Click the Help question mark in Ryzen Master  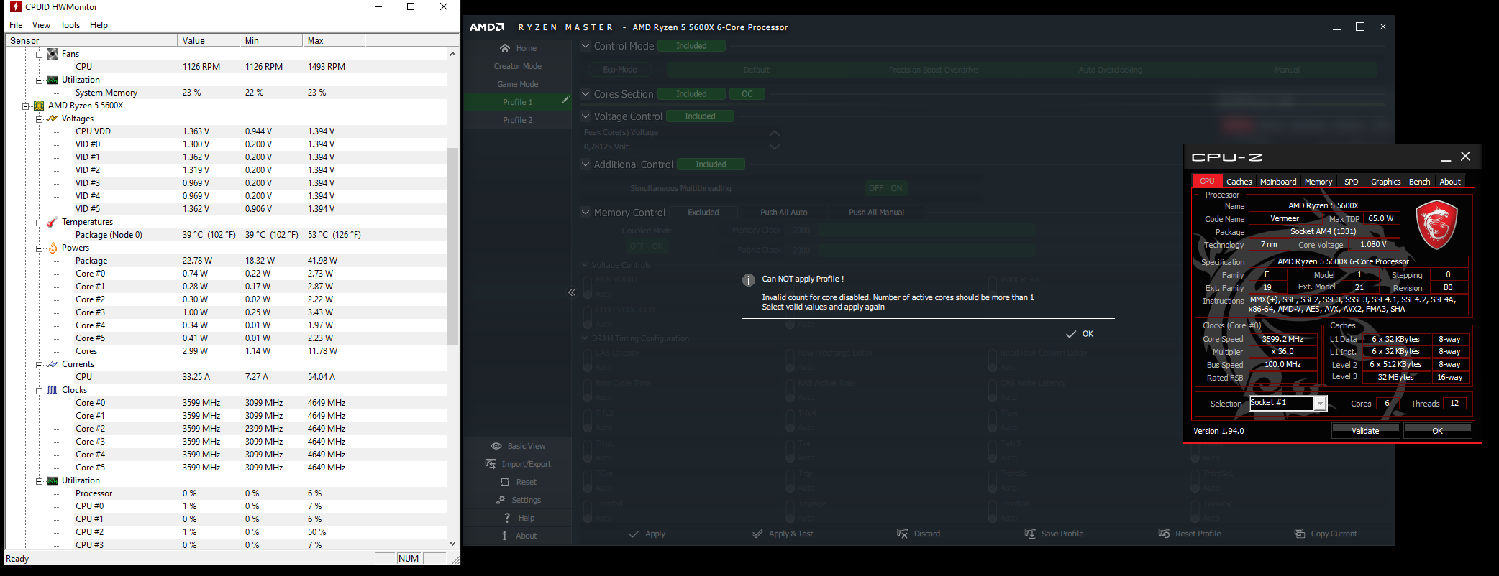coord(507,518)
